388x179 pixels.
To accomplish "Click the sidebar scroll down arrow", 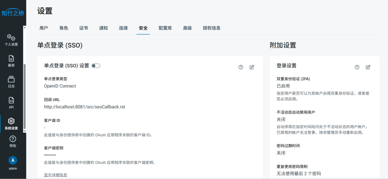I will pos(25,131).
